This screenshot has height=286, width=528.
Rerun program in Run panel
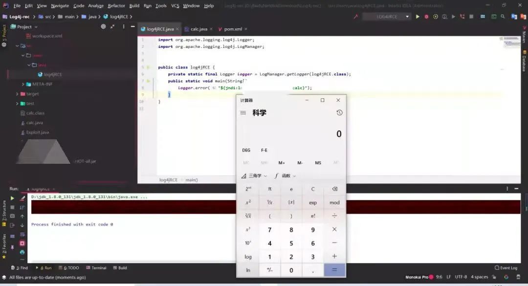[x=13, y=198]
